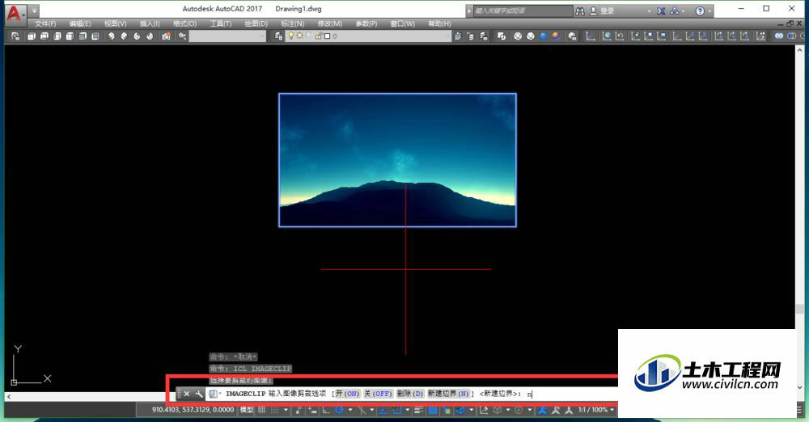
Task: Open the 格式(O) menu
Action: coord(184,23)
